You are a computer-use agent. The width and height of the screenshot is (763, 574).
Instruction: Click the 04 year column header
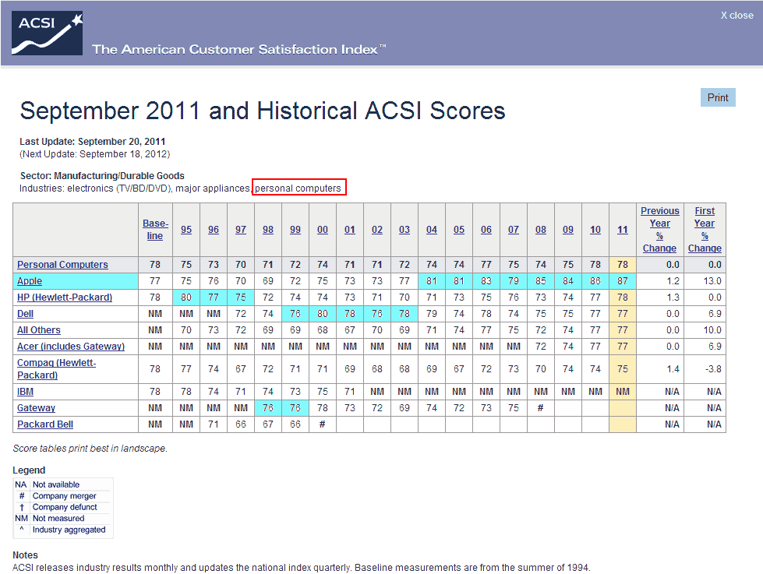pos(431,230)
